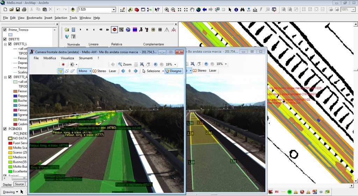Click the blue globe icon in custom toolbar
Screen dimensions: 358x196
coord(128,30)
